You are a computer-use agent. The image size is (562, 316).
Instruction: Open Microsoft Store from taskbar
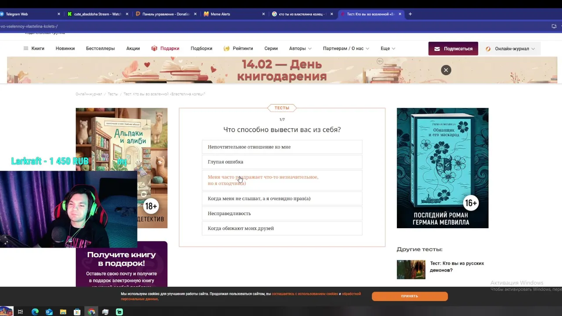tap(77, 312)
